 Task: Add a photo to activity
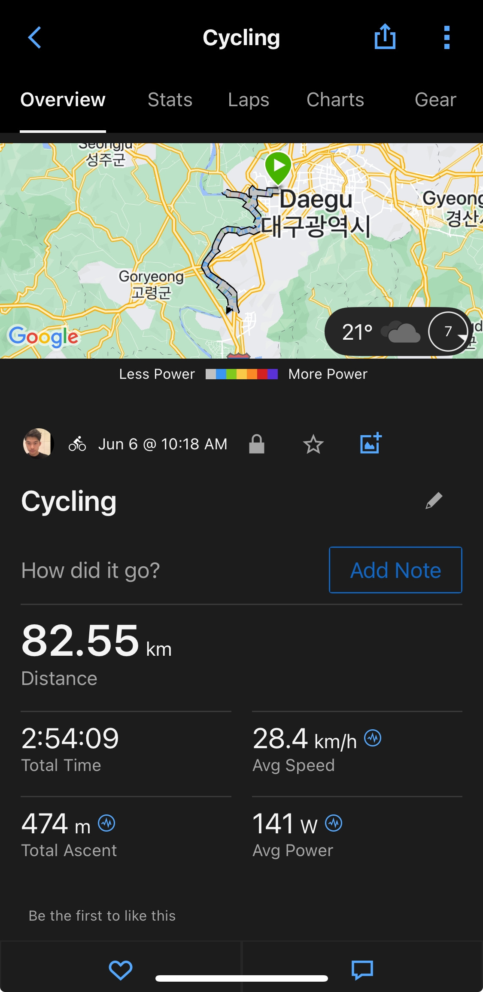point(371,443)
